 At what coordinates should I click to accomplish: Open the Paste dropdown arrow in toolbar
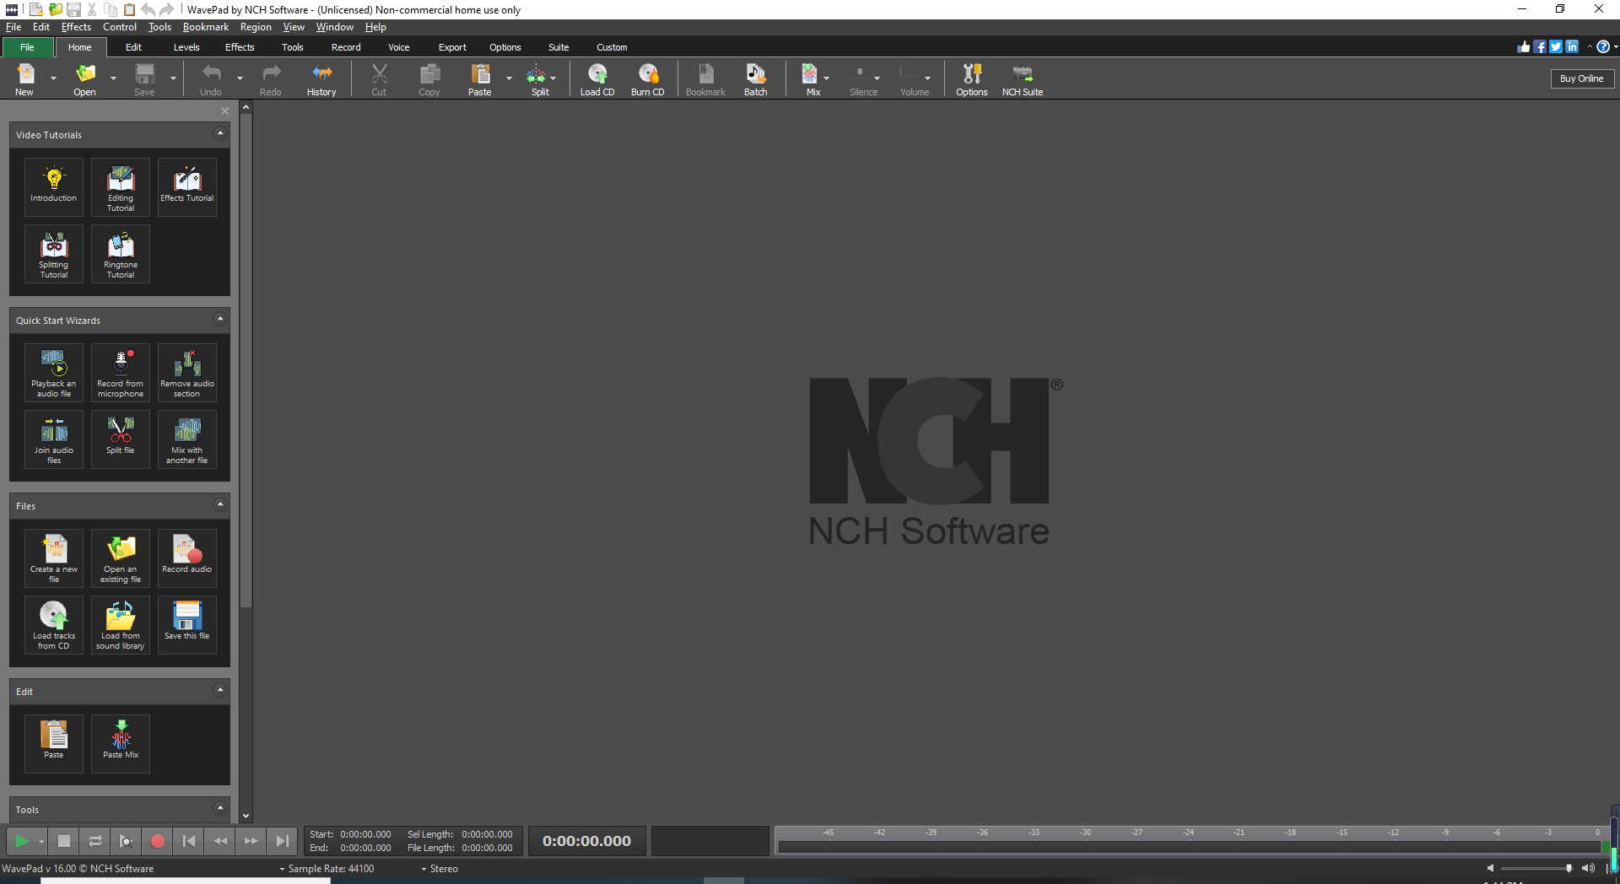click(x=509, y=78)
